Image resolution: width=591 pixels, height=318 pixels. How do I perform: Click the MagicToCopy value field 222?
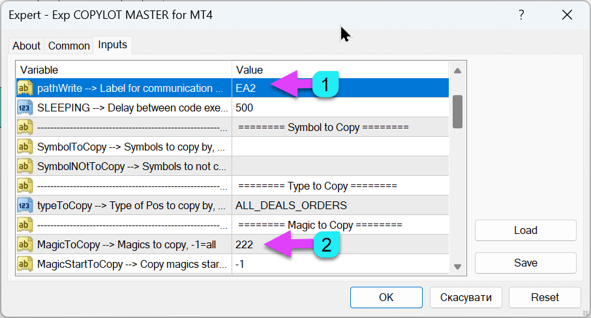click(x=245, y=244)
